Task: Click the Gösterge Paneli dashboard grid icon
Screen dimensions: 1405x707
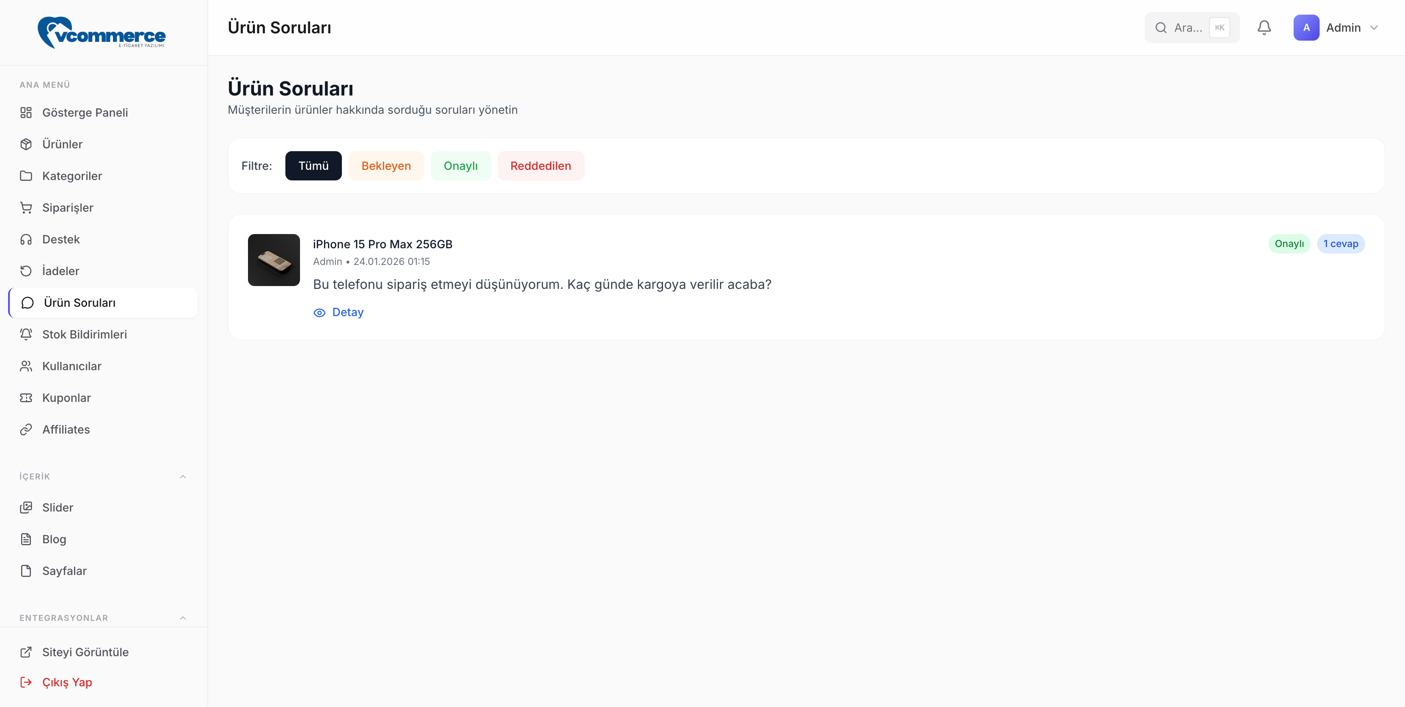Action: pos(26,112)
